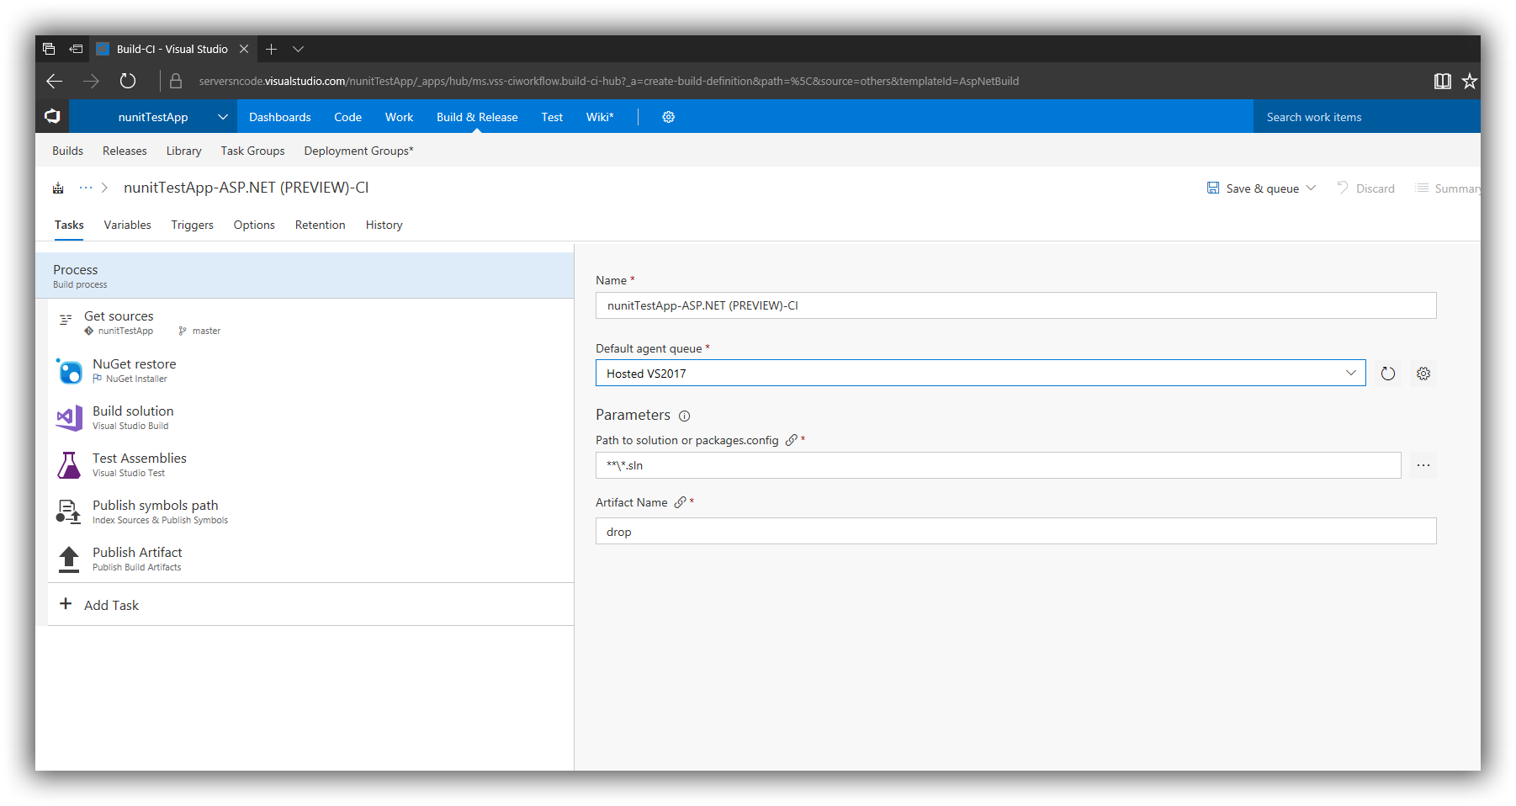Click the link icon next to Artifact Name
The width and height of the screenshot is (1516, 806).
click(x=681, y=502)
